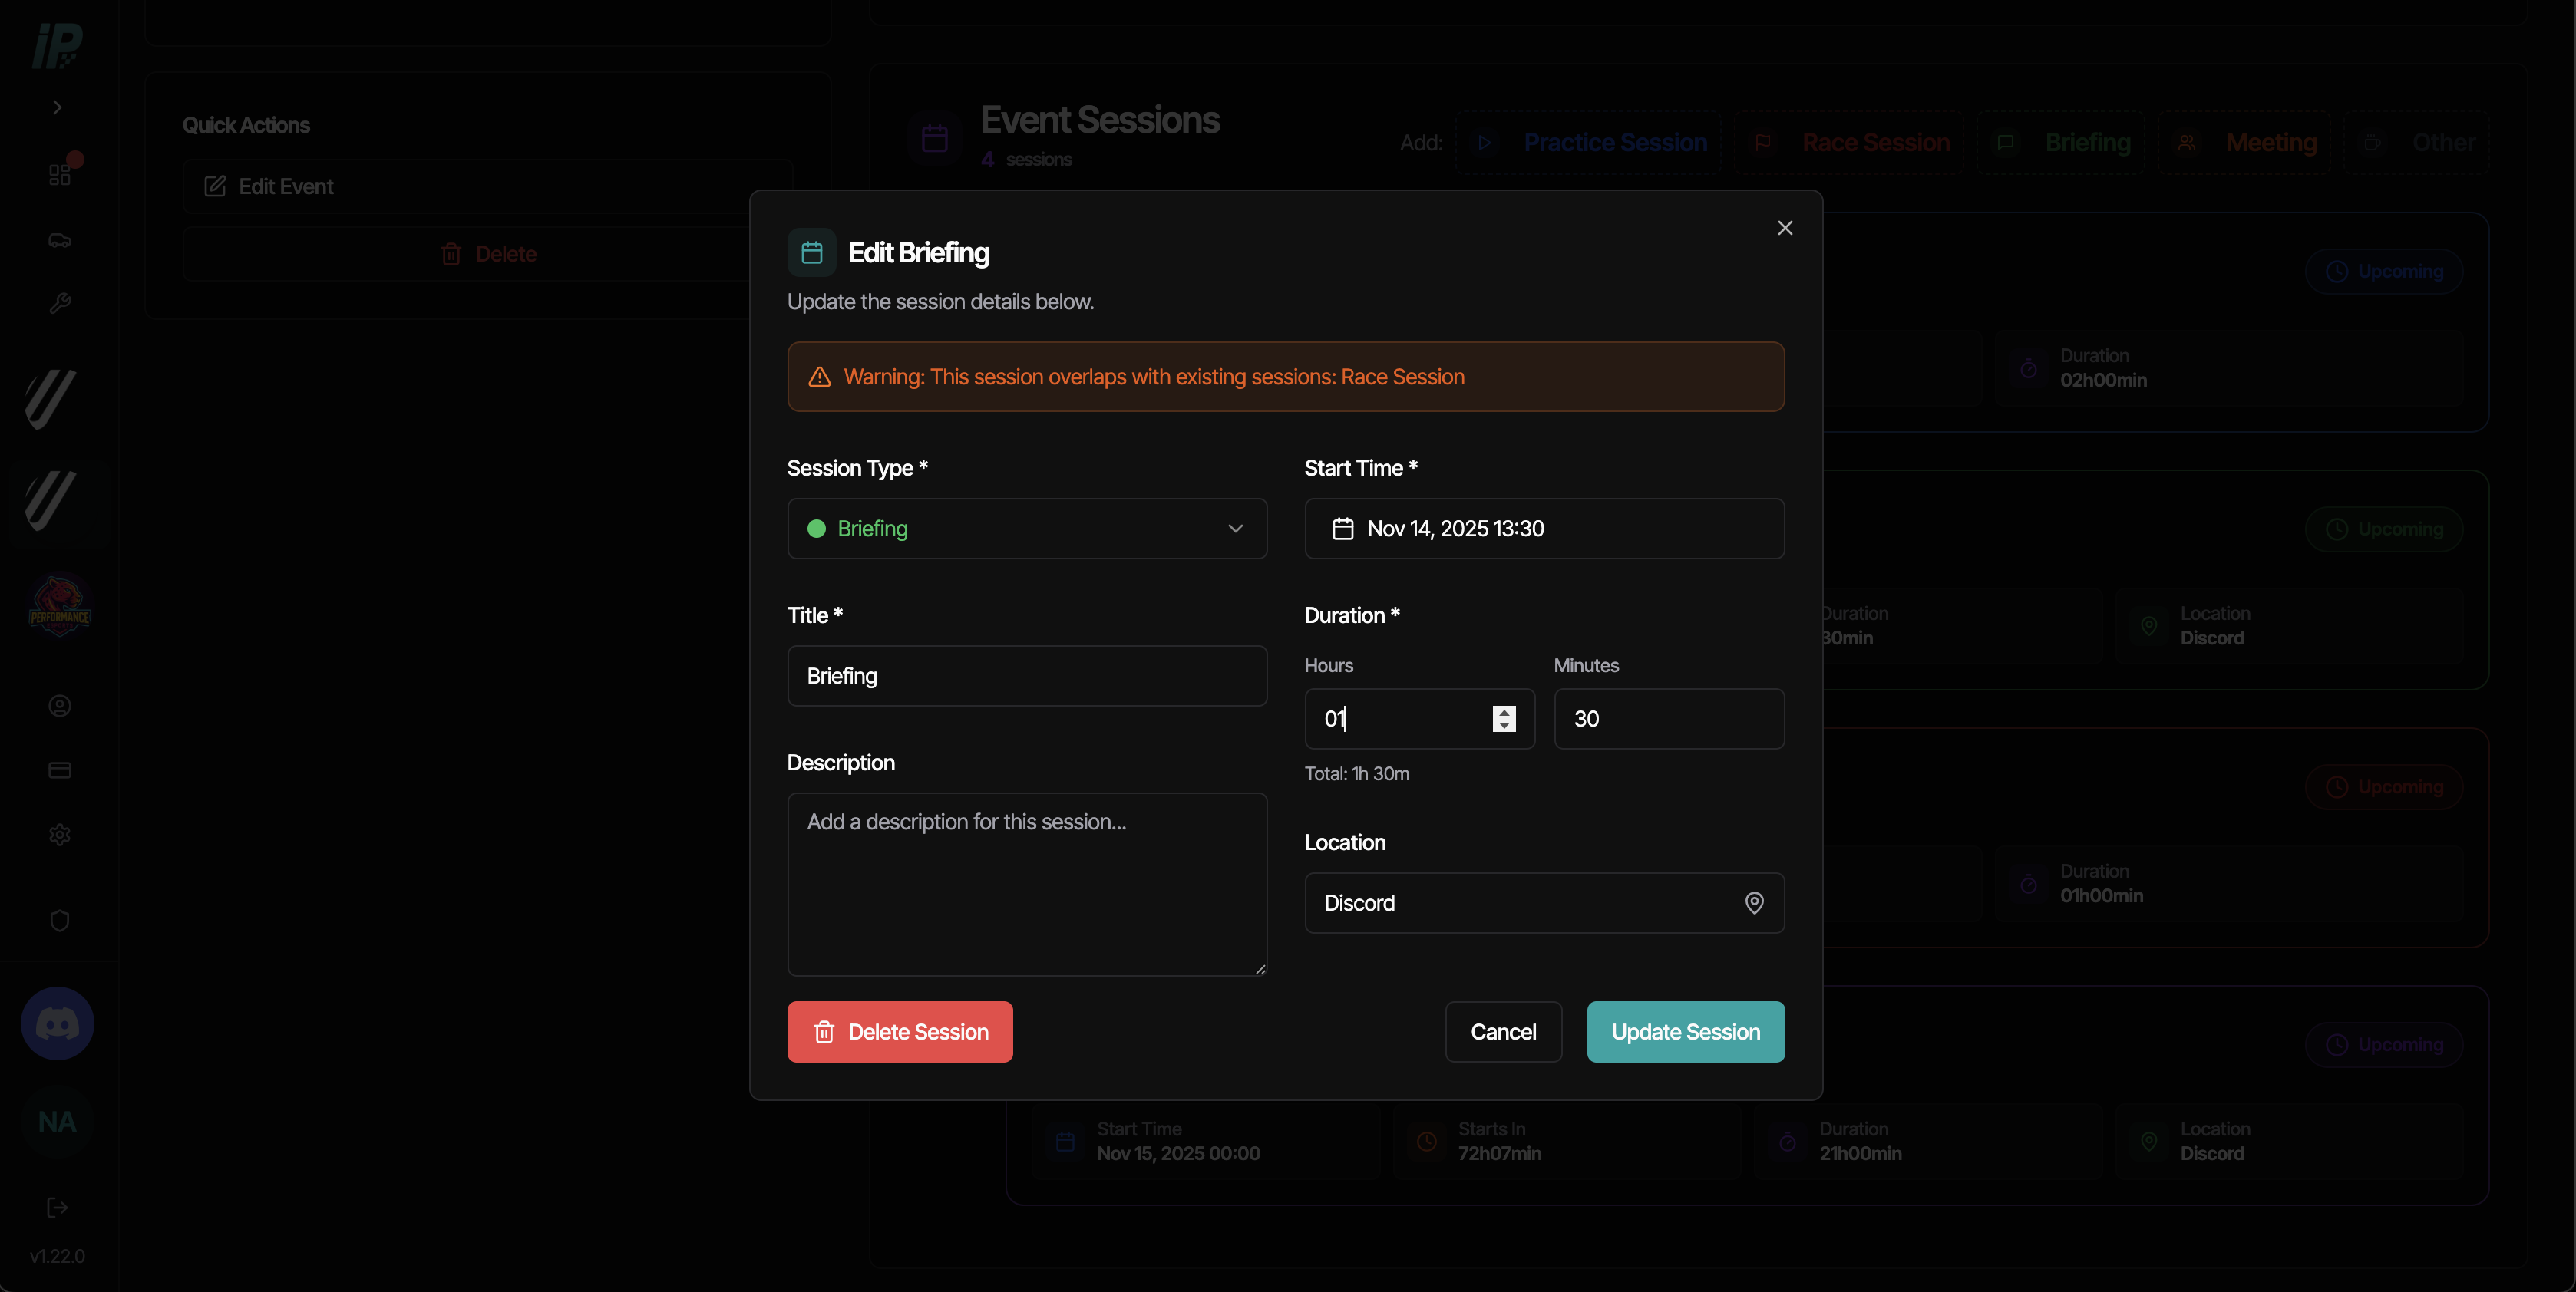Image resolution: width=2576 pixels, height=1292 pixels.
Task: Click the location pin icon in Location field
Action: [x=1754, y=902]
